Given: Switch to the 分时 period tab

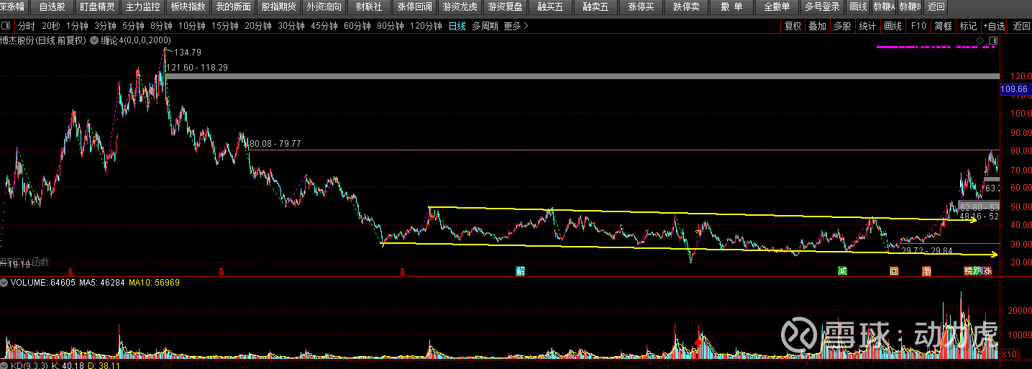Looking at the screenshot, I should click(26, 26).
